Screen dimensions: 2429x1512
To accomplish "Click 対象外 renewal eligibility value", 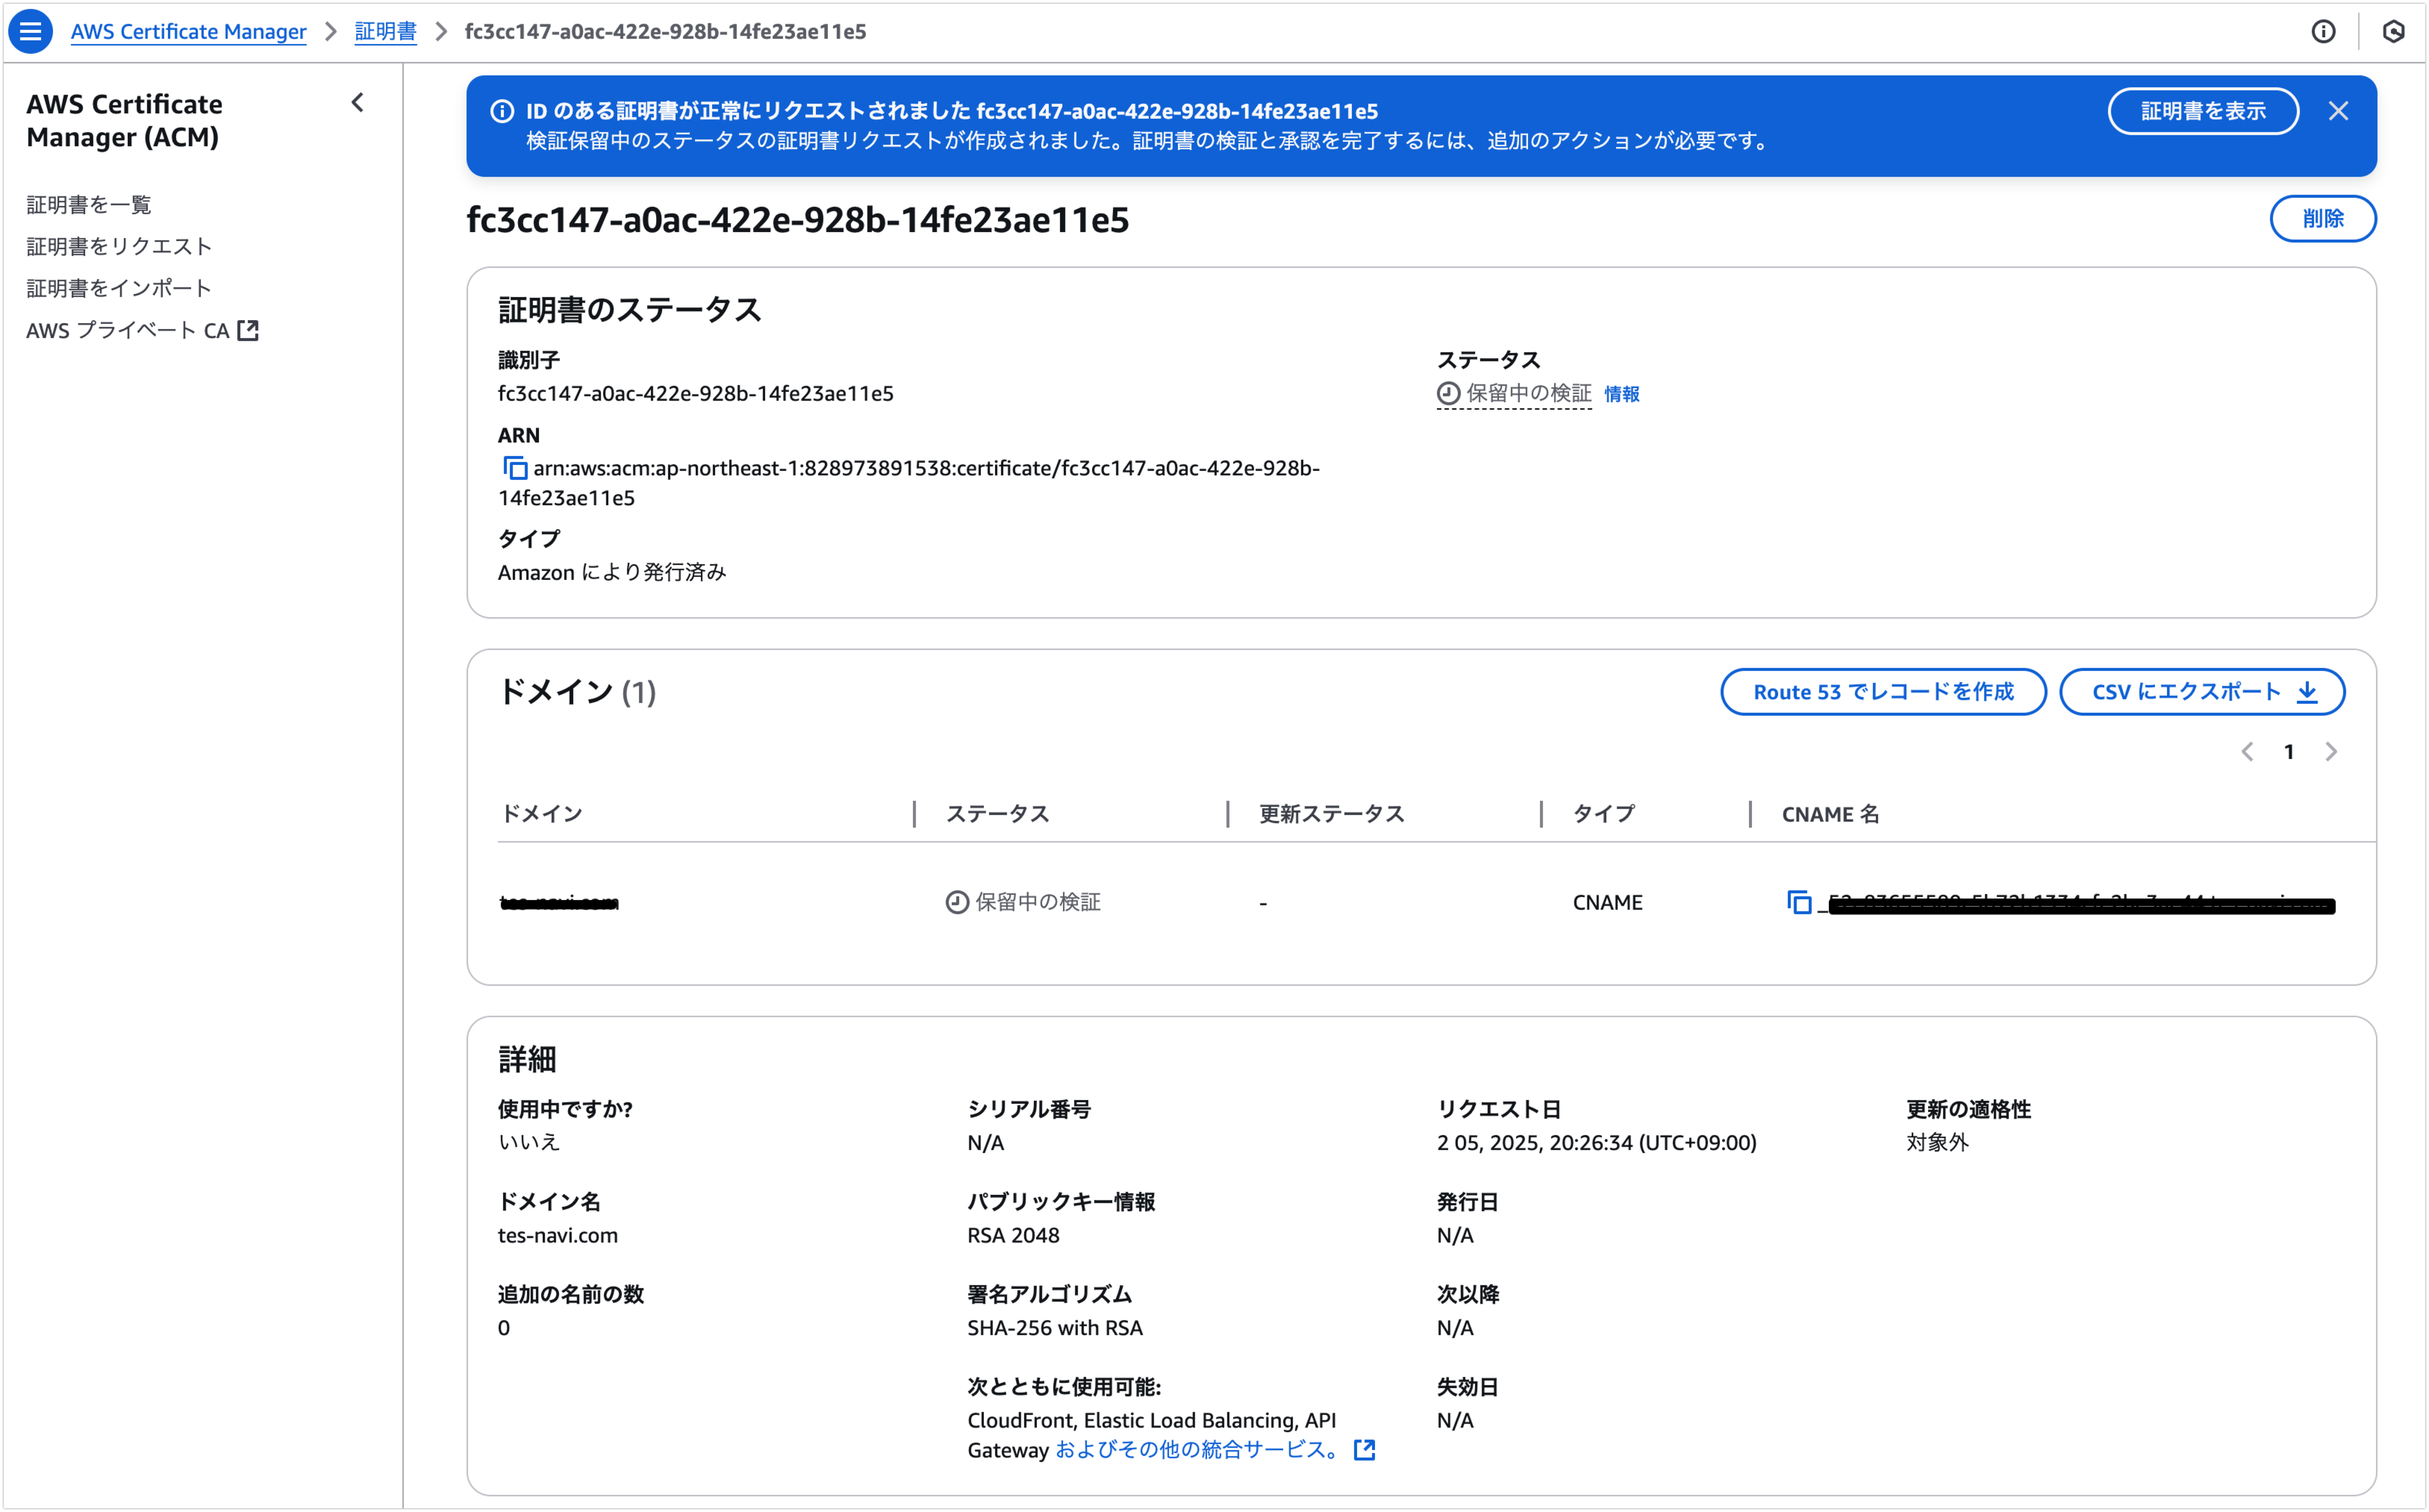I will pyautogui.click(x=1937, y=1142).
